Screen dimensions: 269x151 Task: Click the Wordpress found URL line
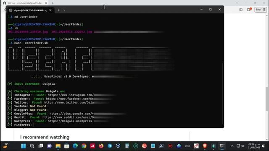tap(58, 121)
